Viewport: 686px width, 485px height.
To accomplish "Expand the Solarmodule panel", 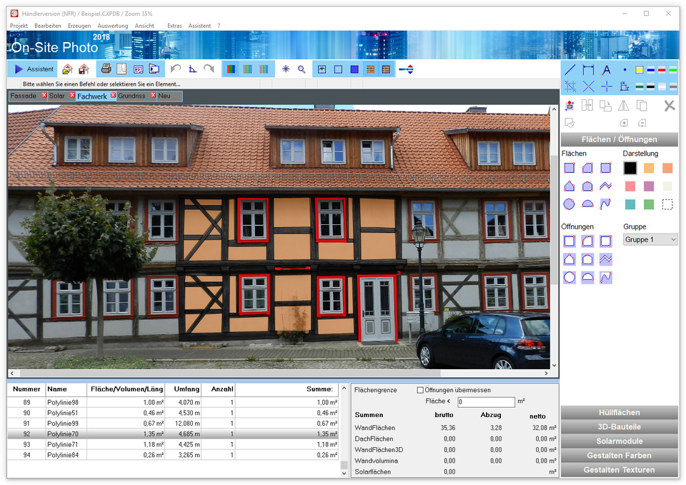I will click(x=619, y=441).
